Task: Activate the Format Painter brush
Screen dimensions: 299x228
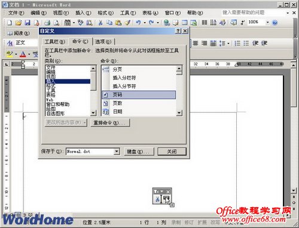Action: point(127,23)
